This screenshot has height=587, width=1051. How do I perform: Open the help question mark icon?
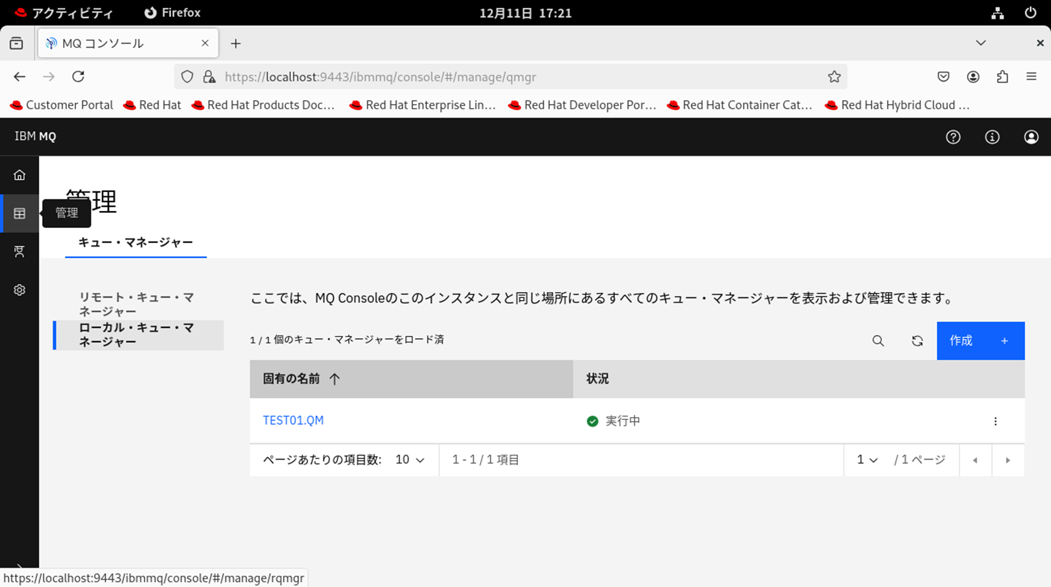coord(953,137)
